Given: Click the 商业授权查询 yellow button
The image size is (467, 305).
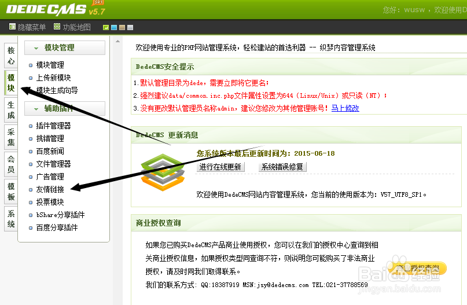Looking at the screenshot, I should coord(418,269).
